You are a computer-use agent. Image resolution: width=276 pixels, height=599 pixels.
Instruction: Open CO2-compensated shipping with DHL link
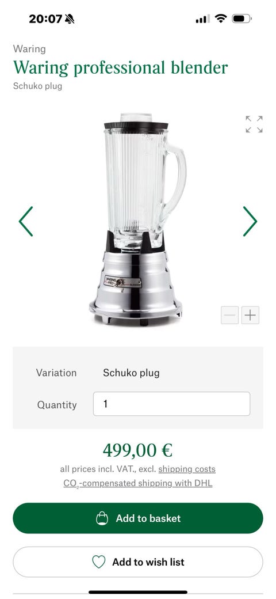pos(138,484)
